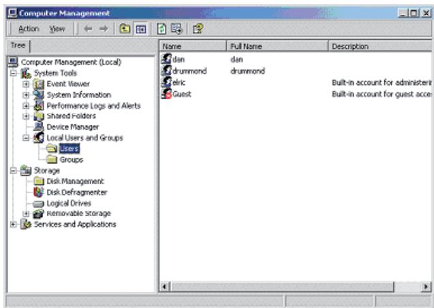Click the Device Manager icon
This screenshot has width=434, height=308.
pos(38,126)
